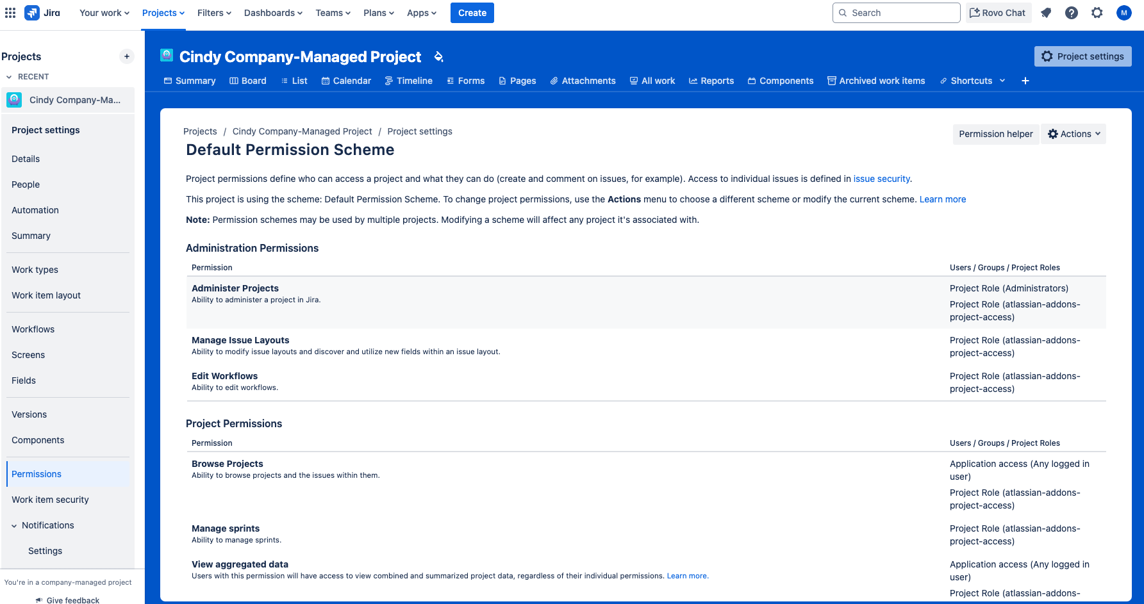Expand the Shortcuts dropdown
Viewport: 1144px width, 604px height.
click(x=972, y=81)
